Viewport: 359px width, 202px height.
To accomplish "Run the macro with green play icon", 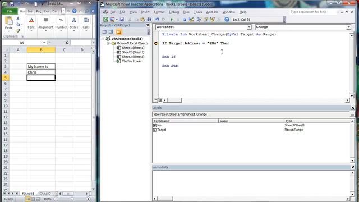I will point(172,20).
